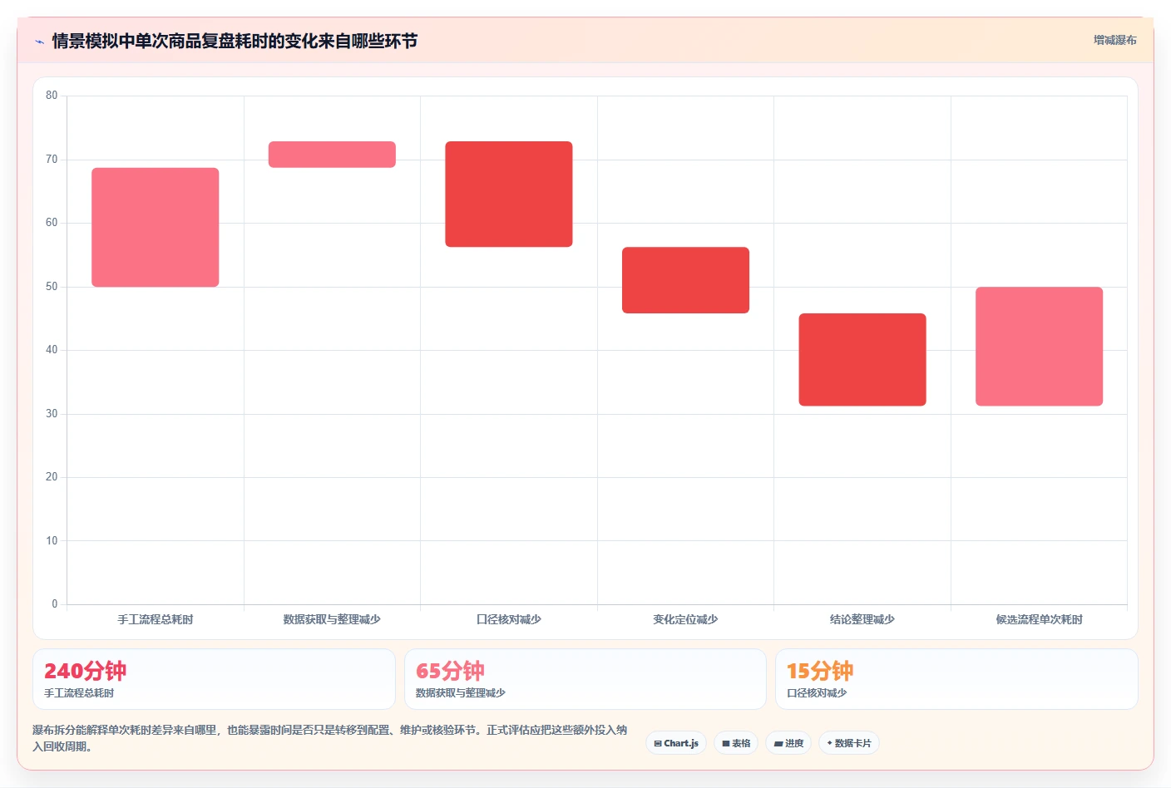Click the 候选流程单次耗时 pink bar
Screen dimensions: 1171x788
click(1040, 347)
